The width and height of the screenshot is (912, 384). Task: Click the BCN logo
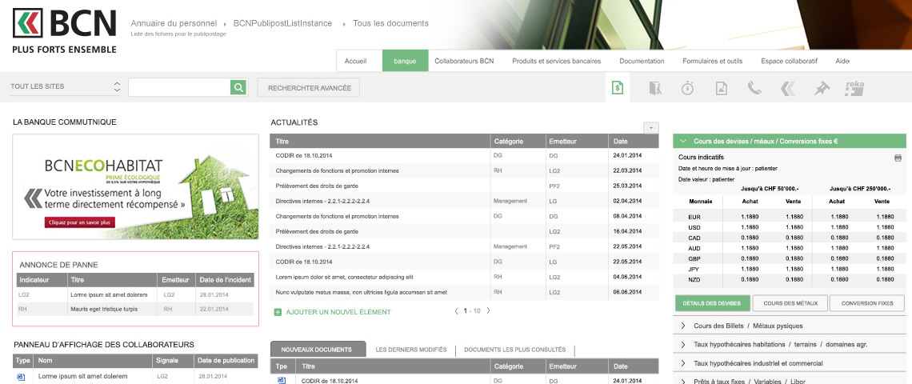click(x=64, y=30)
